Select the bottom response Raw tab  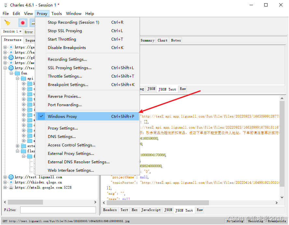(x=200, y=210)
